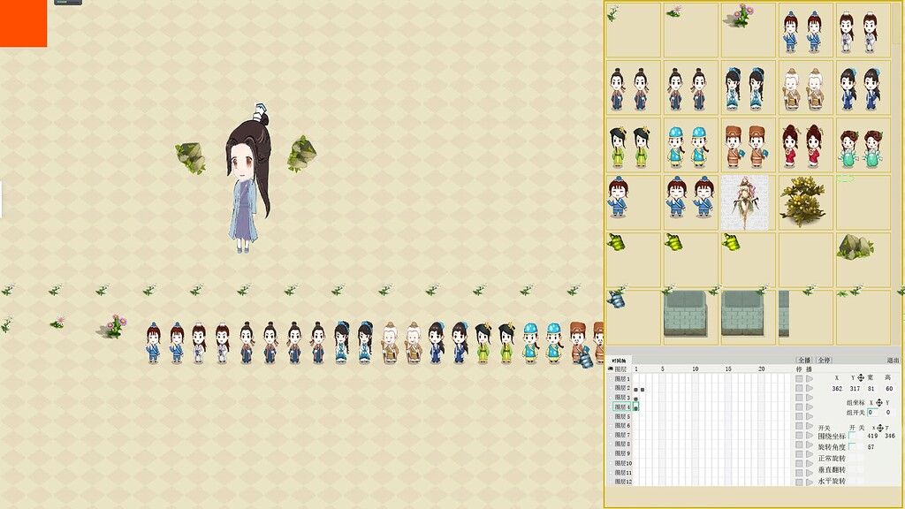This screenshot has height=509, width=905.
Task: Toggle the 图层1 layer checkbox
Action: pos(611,378)
